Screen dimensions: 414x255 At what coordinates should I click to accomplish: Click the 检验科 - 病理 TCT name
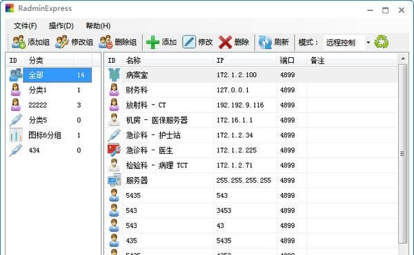pos(157,165)
